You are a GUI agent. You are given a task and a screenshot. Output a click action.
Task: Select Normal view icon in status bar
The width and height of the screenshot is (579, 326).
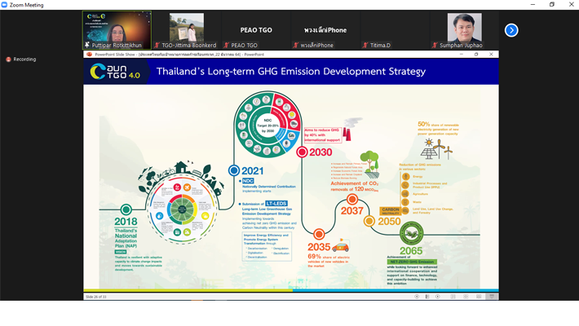453,297
